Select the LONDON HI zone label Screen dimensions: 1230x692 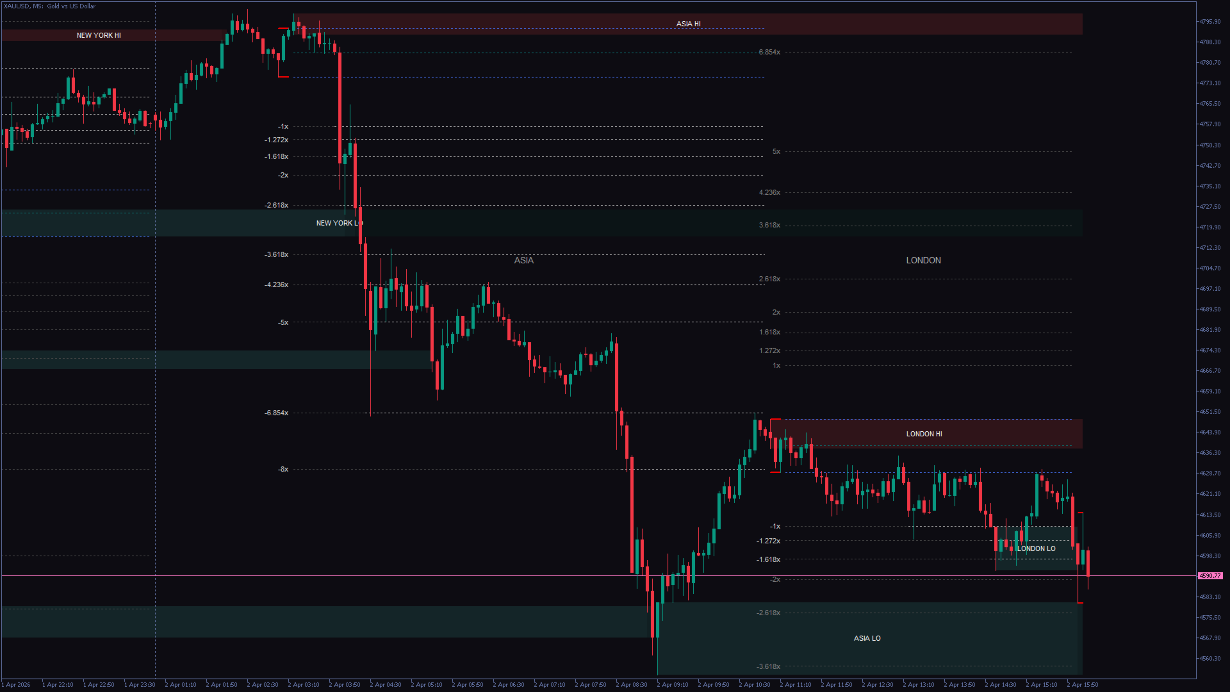point(924,434)
